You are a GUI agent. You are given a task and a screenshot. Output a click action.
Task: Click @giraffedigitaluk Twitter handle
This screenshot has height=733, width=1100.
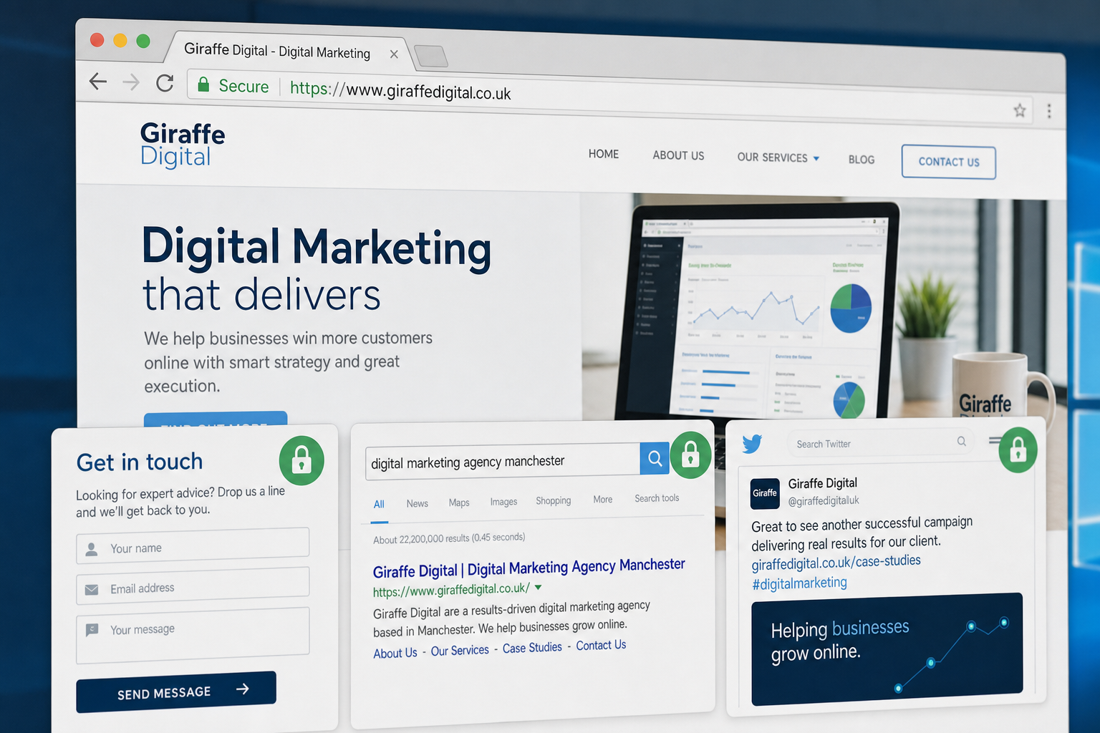[x=824, y=501]
